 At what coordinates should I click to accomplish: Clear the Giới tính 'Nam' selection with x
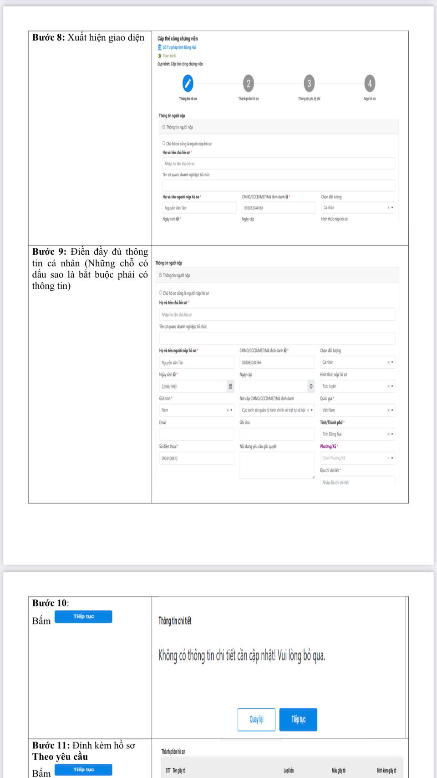coord(228,410)
